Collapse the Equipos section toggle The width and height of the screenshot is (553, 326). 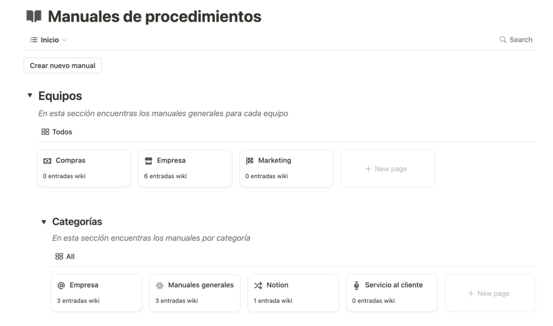pos(30,96)
